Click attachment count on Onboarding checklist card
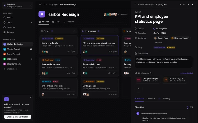The height and width of the screenshot is (123, 198). (69, 95)
